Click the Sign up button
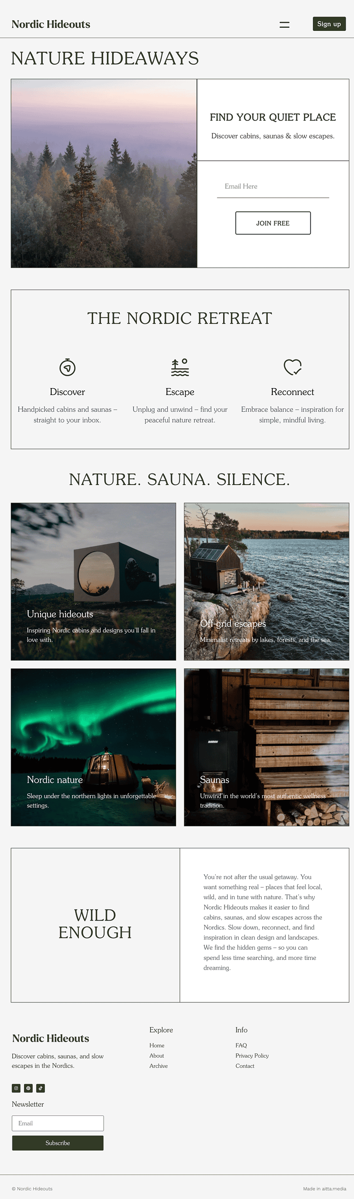The width and height of the screenshot is (354, 1199). click(x=329, y=24)
